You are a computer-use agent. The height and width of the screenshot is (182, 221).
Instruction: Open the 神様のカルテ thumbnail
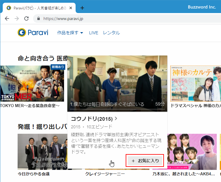pos(195,83)
